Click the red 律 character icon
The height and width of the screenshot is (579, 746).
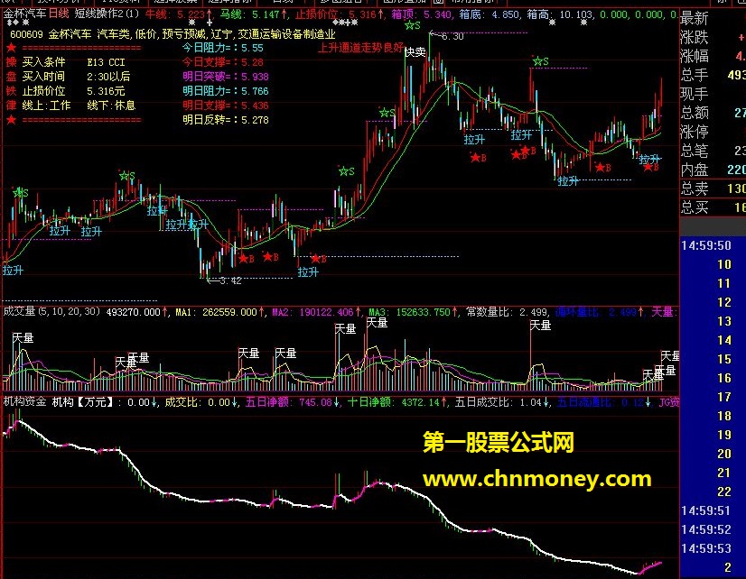(11, 105)
